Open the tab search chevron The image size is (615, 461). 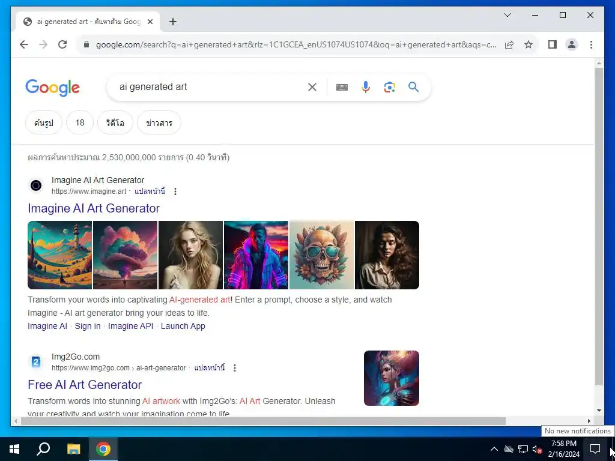click(x=507, y=15)
